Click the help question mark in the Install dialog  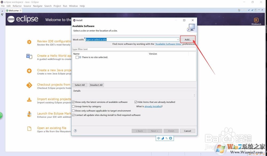click(75, 131)
